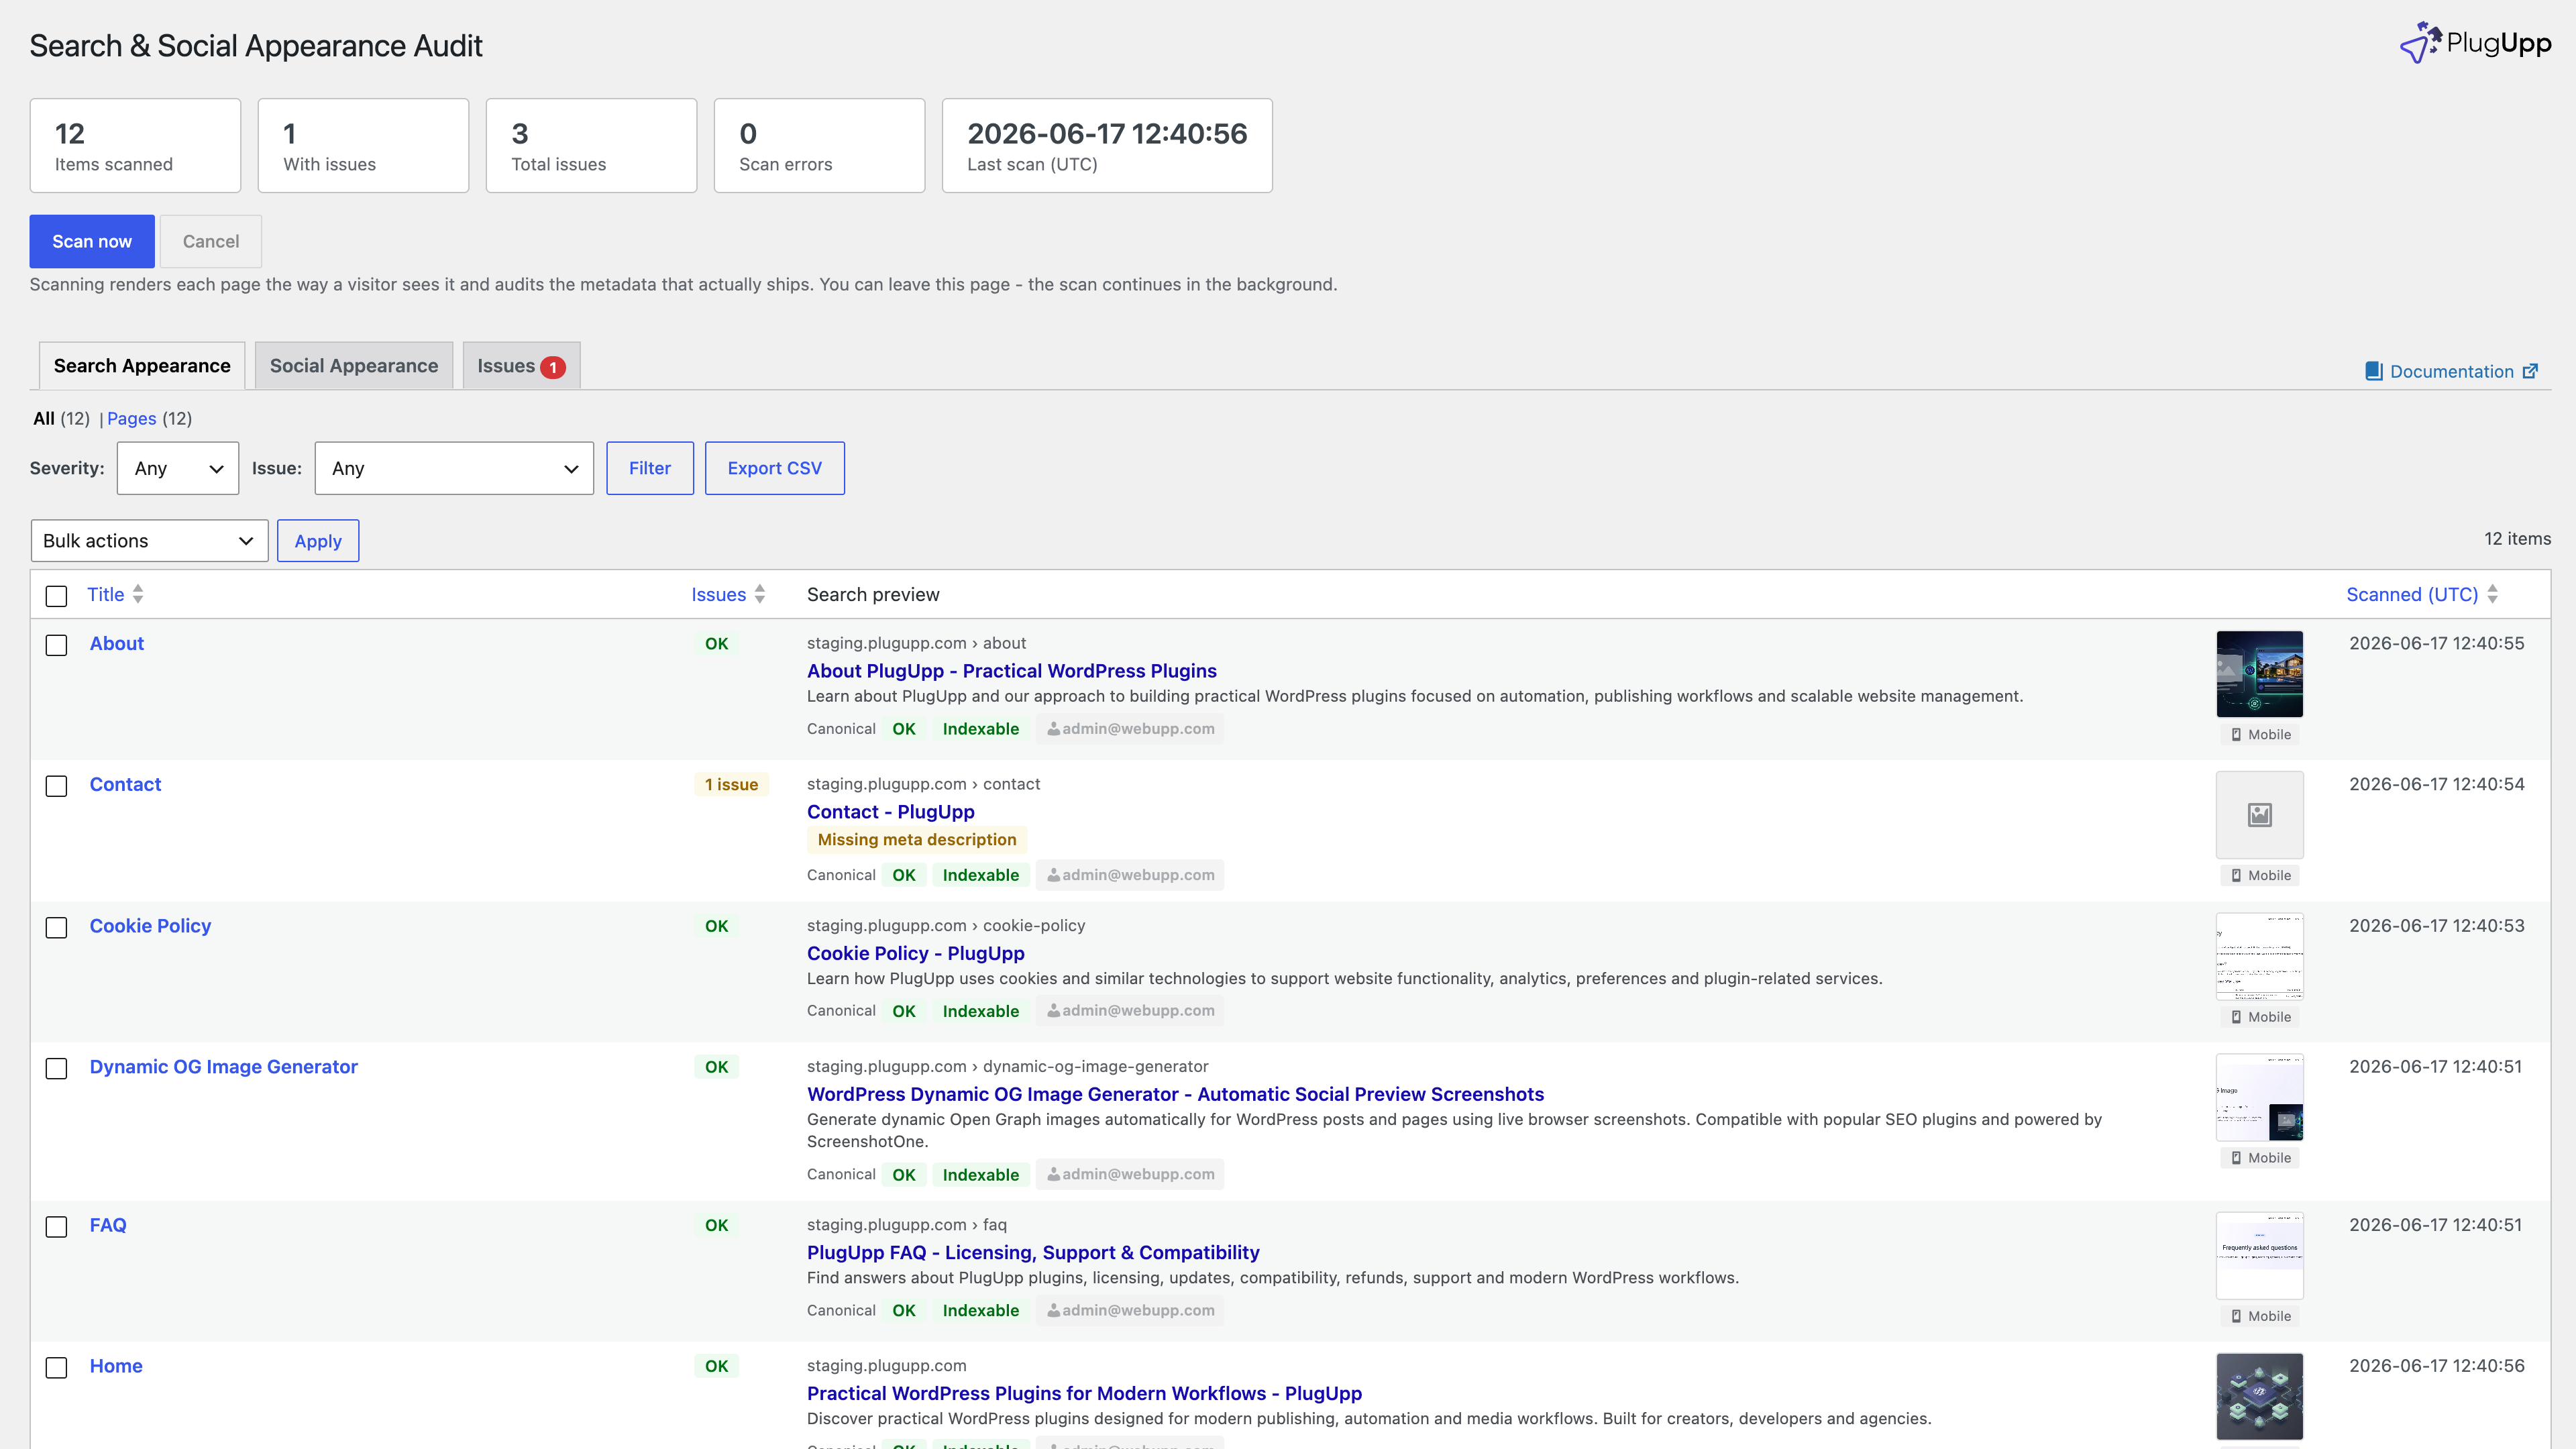Click the 'PlugUpp FAQ - Licensing, Support & Compatibility' title
2576x1449 pixels.
pos(1033,1253)
